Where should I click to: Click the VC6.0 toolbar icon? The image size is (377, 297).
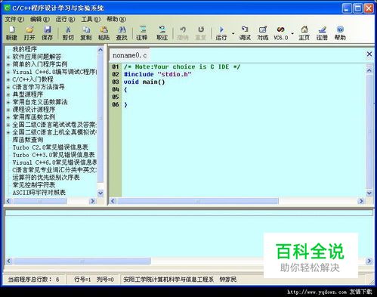281,33
